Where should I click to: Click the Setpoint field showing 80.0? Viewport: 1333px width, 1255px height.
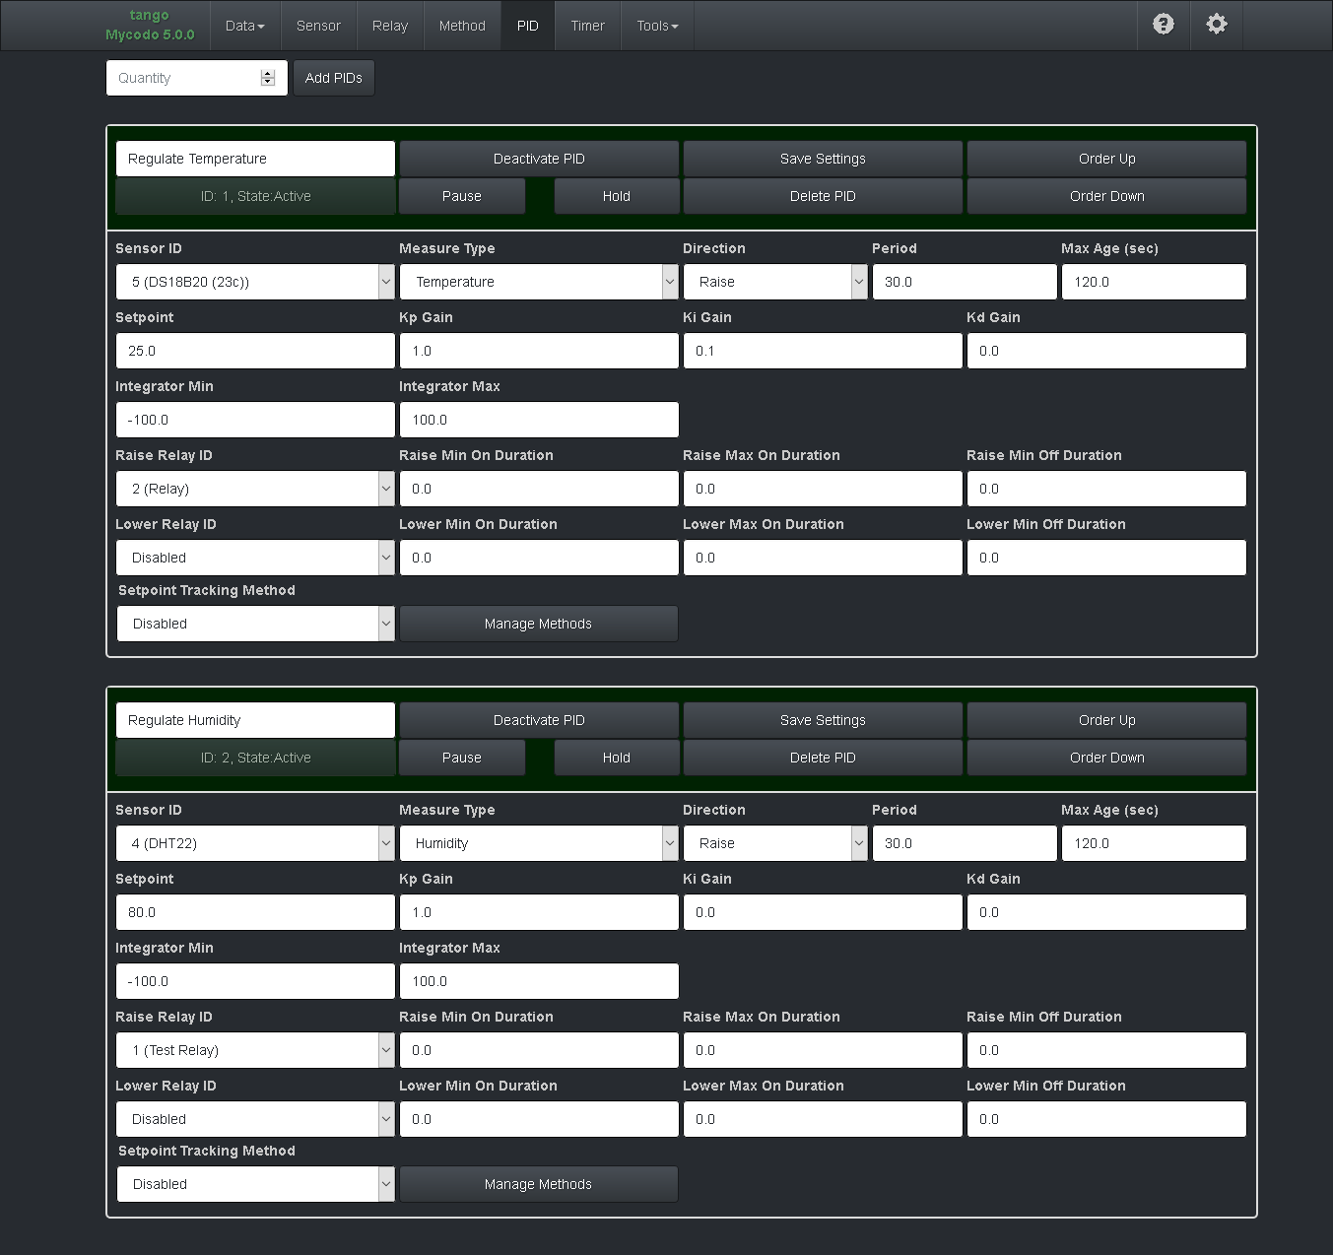coord(254,912)
